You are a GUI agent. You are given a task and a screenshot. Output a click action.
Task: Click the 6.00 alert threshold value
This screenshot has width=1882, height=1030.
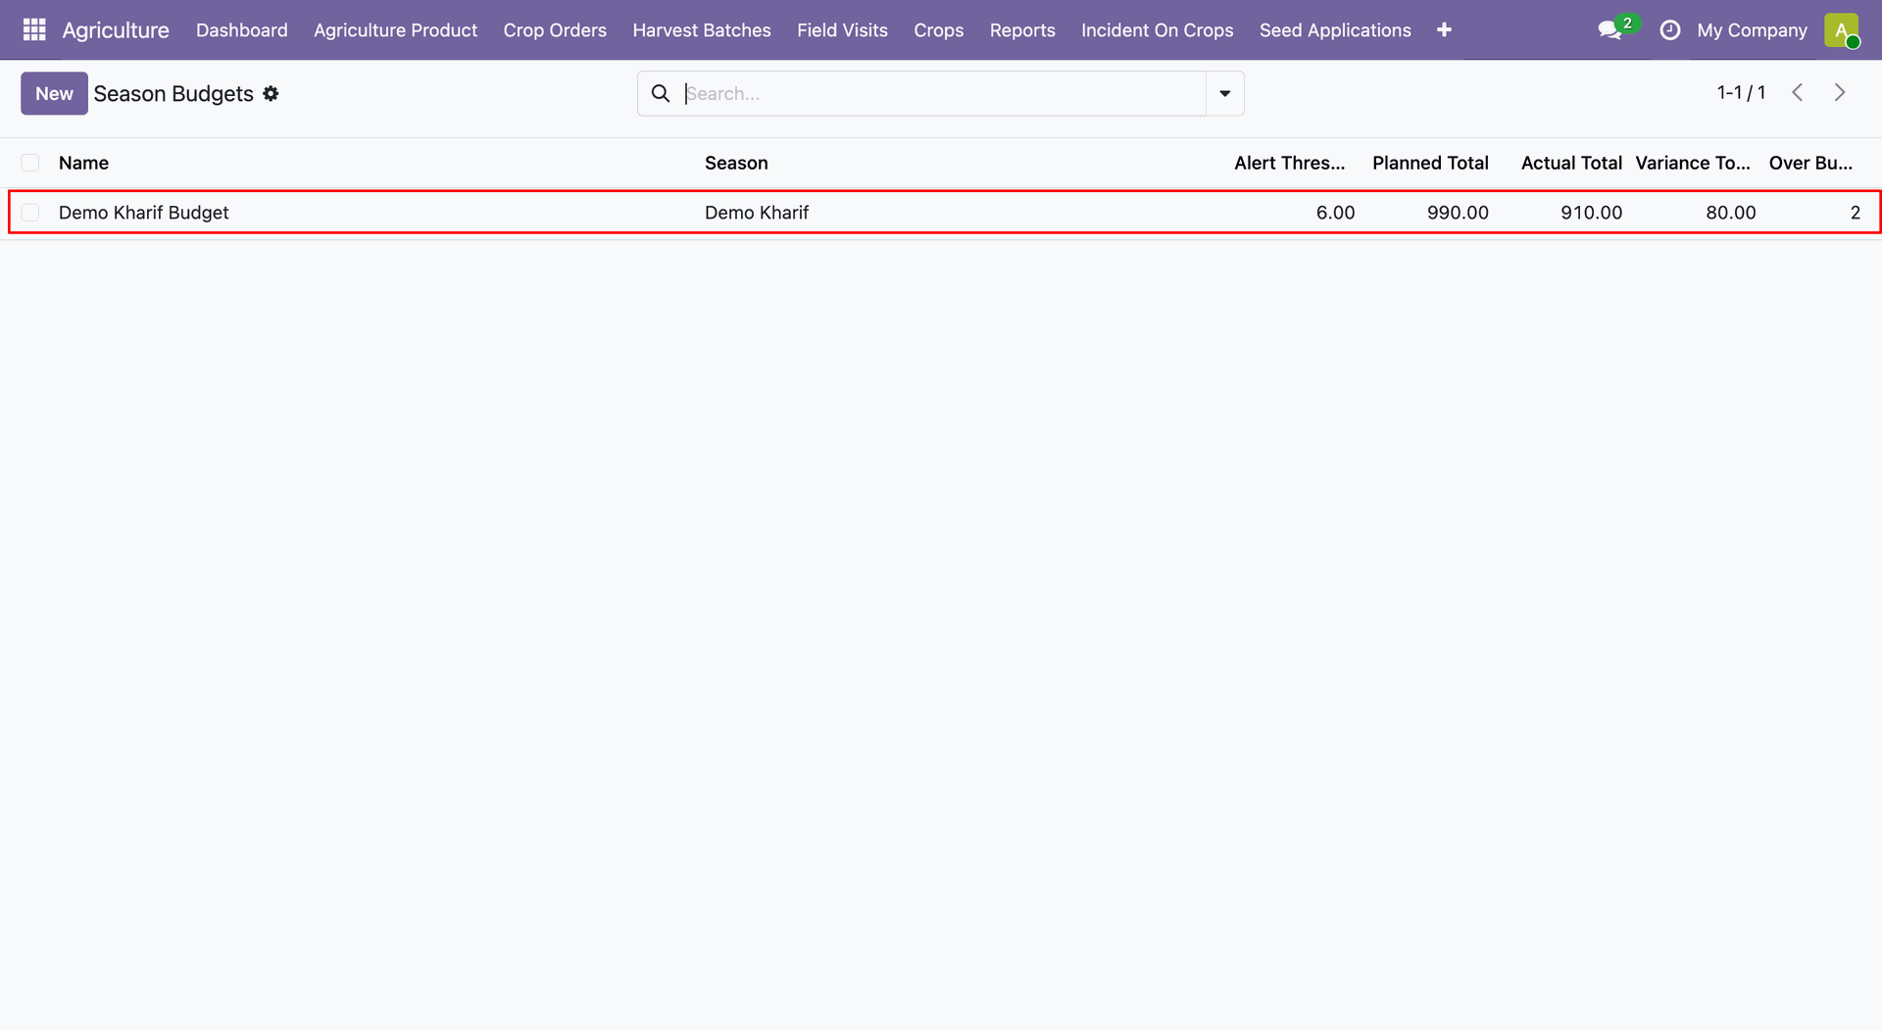(1335, 213)
